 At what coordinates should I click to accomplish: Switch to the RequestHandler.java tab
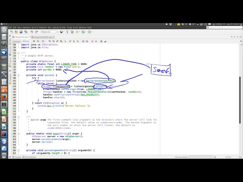43,37
